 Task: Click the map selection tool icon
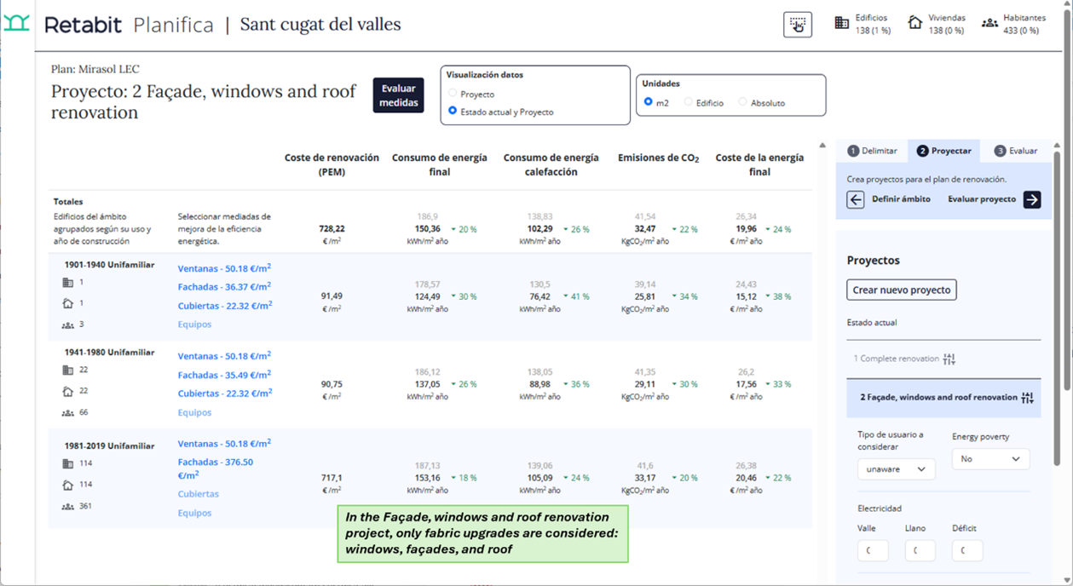point(798,25)
